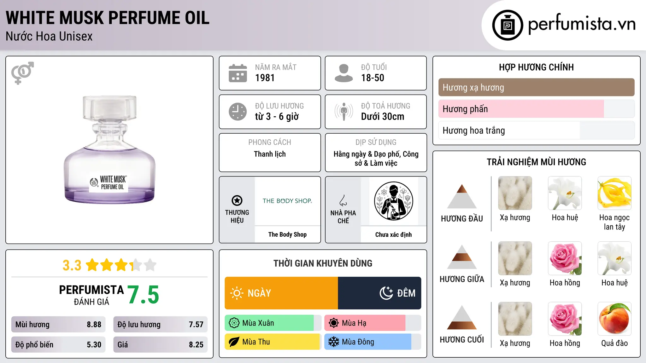Click the 3.3 star rating number
The image size is (646, 363).
(72, 265)
